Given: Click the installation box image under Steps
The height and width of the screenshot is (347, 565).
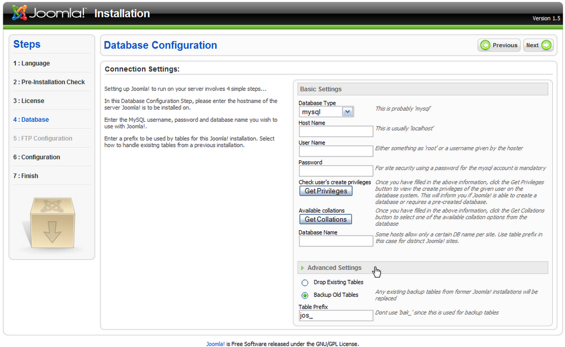Looking at the screenshot, I should click(52, 223).
